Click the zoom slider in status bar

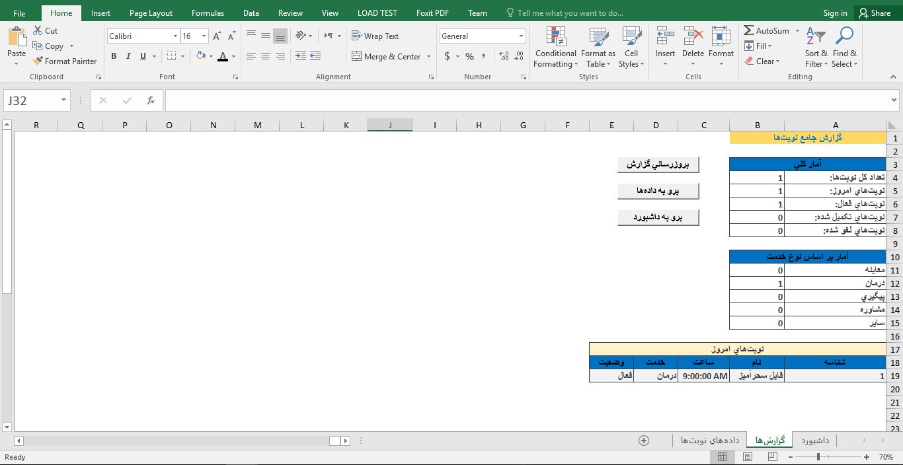coord(818,457)
